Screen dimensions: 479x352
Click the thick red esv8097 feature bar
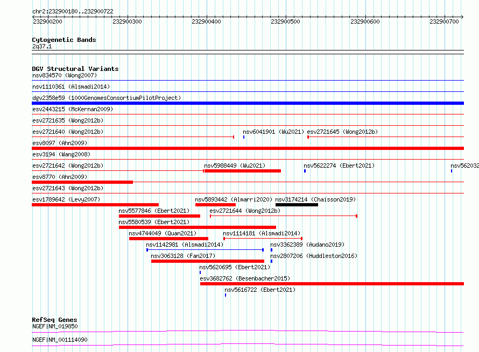248,148
